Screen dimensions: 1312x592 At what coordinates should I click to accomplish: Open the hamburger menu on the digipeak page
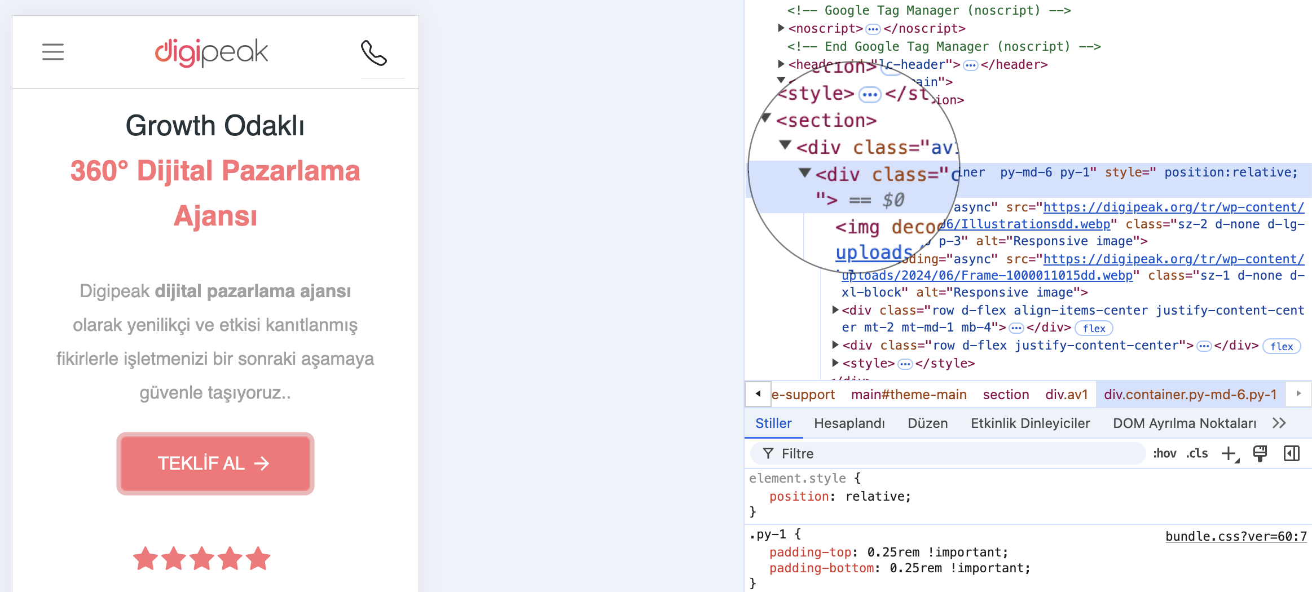(53, 52)
